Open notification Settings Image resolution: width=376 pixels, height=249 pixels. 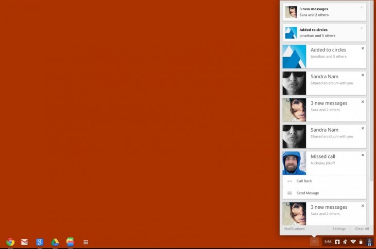pyautogui.click(x=339, y=228)
